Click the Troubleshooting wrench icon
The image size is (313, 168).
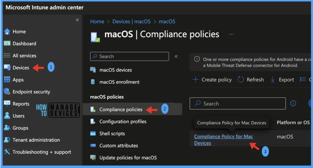coord(7,151)
